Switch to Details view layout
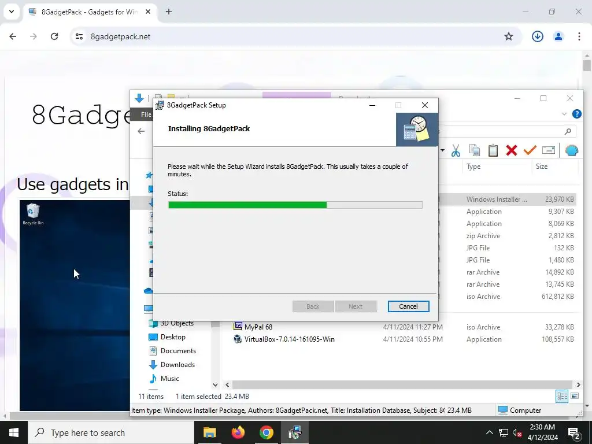Screen dimensions: 592x444 pos(562,397)
